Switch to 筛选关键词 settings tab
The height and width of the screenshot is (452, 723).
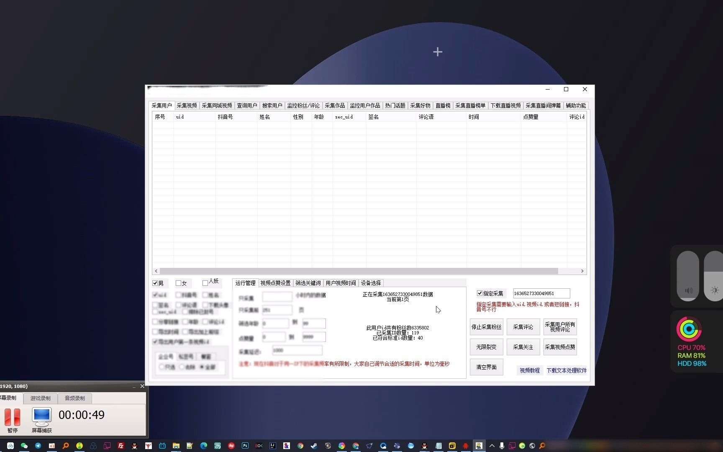(x=308, y=283)
